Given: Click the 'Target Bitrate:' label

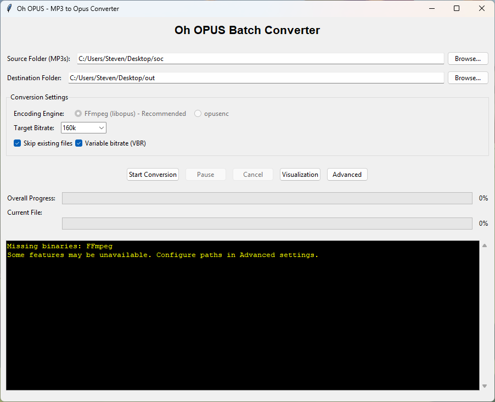Looking at the screenshot, I should (x=34, y=128).
